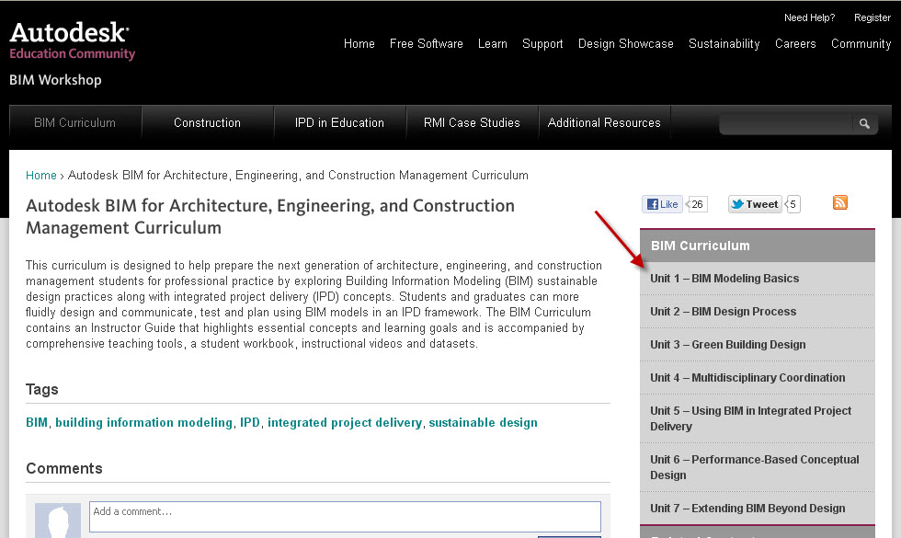Click the Comments section heading
Viewport: 901px width, 538px height.
point(64,468)
